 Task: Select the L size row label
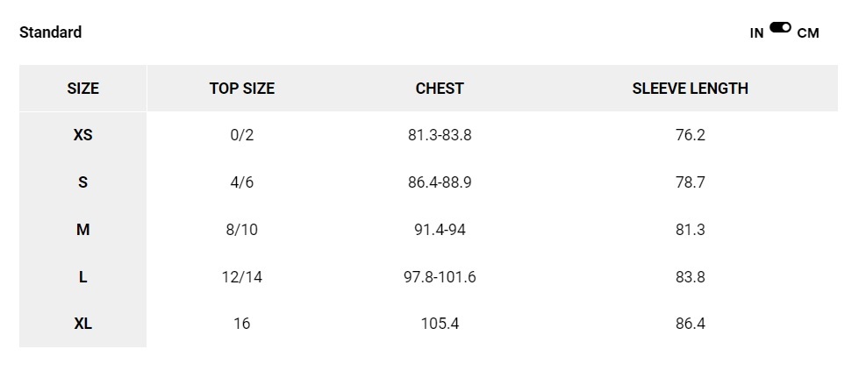coord(83,277)
